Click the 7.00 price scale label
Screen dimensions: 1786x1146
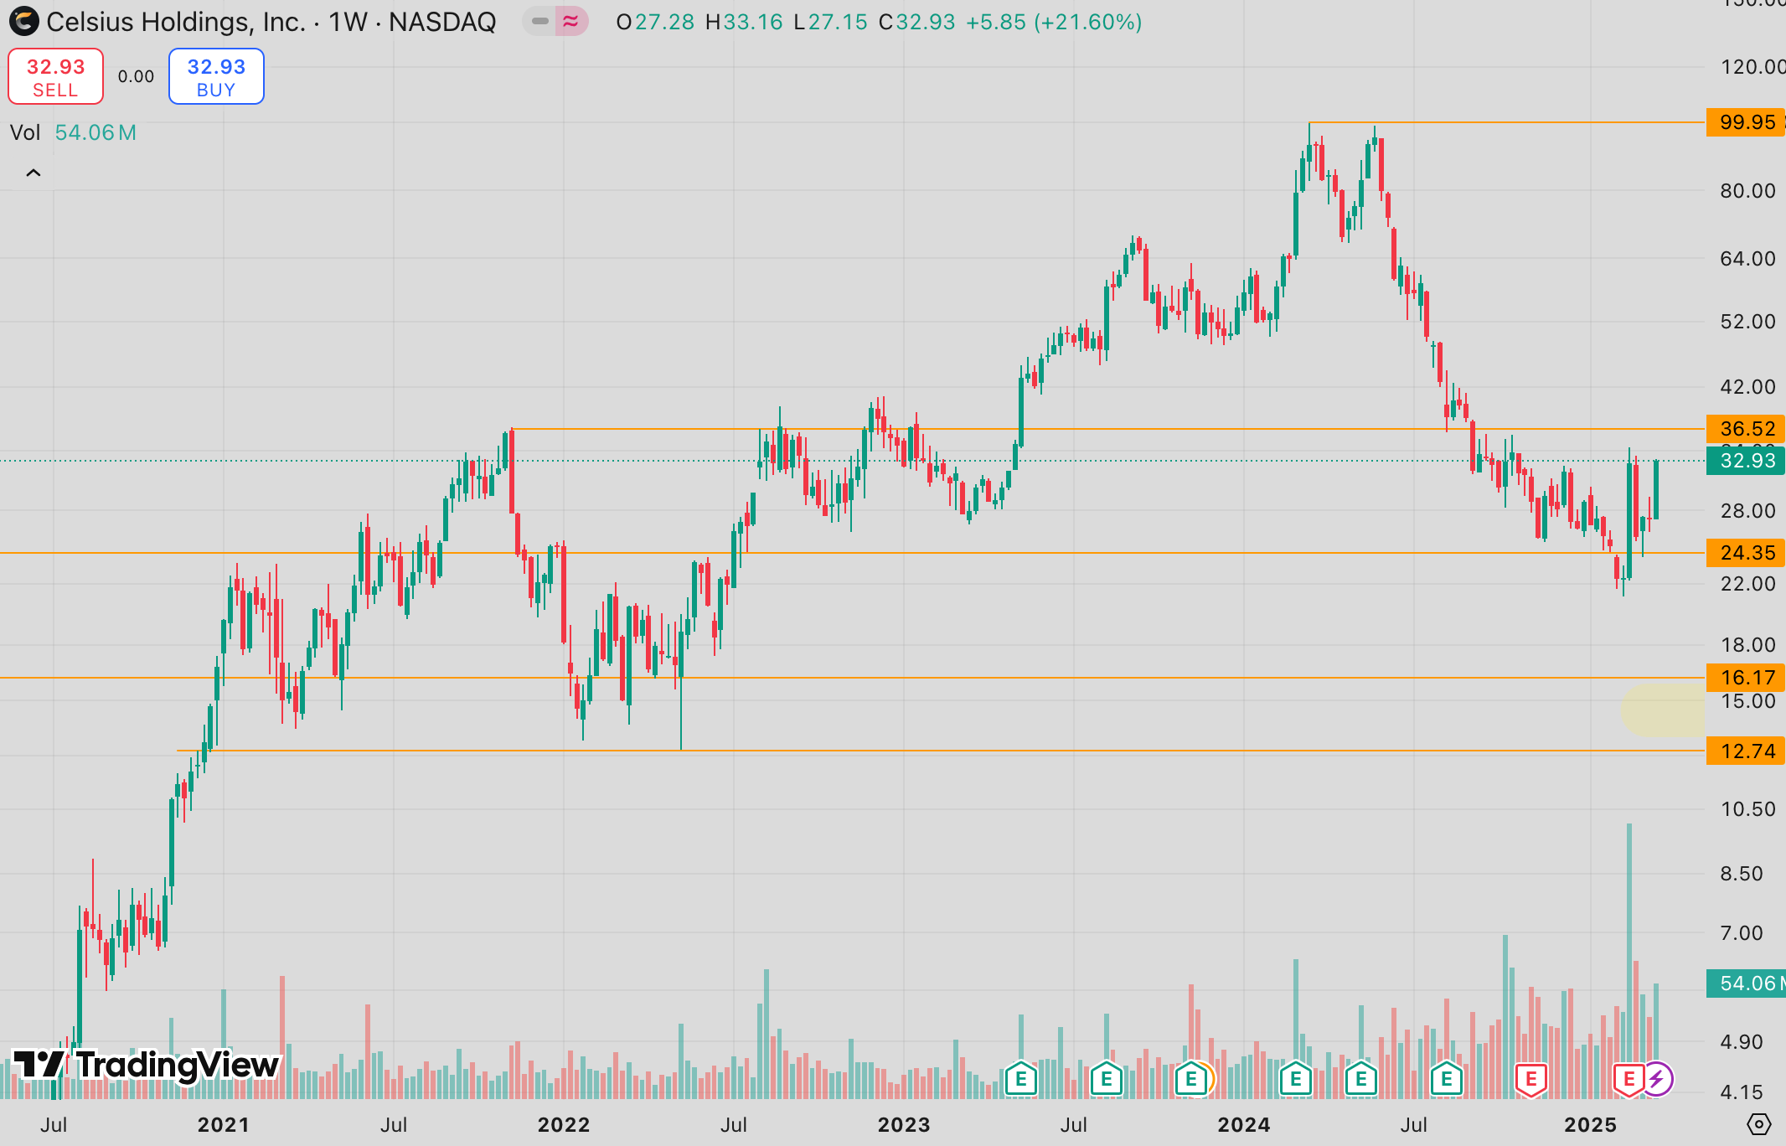(x=1741, y=933)
